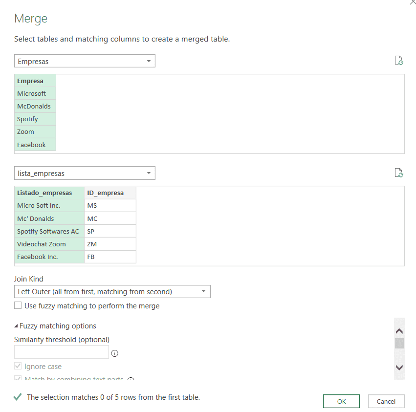416x412 pixels.
Task: Click the Microsoft cell in Empresa column
Action: point(35,93)
